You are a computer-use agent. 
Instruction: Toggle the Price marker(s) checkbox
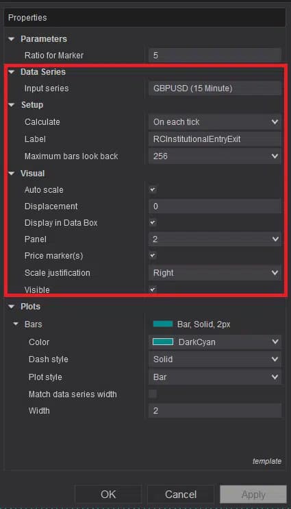153,255
